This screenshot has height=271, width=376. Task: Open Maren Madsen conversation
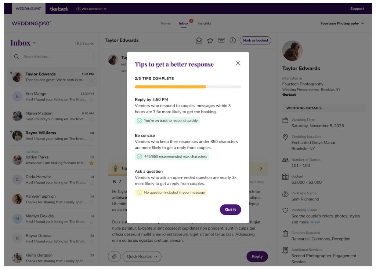click(52, 116)
